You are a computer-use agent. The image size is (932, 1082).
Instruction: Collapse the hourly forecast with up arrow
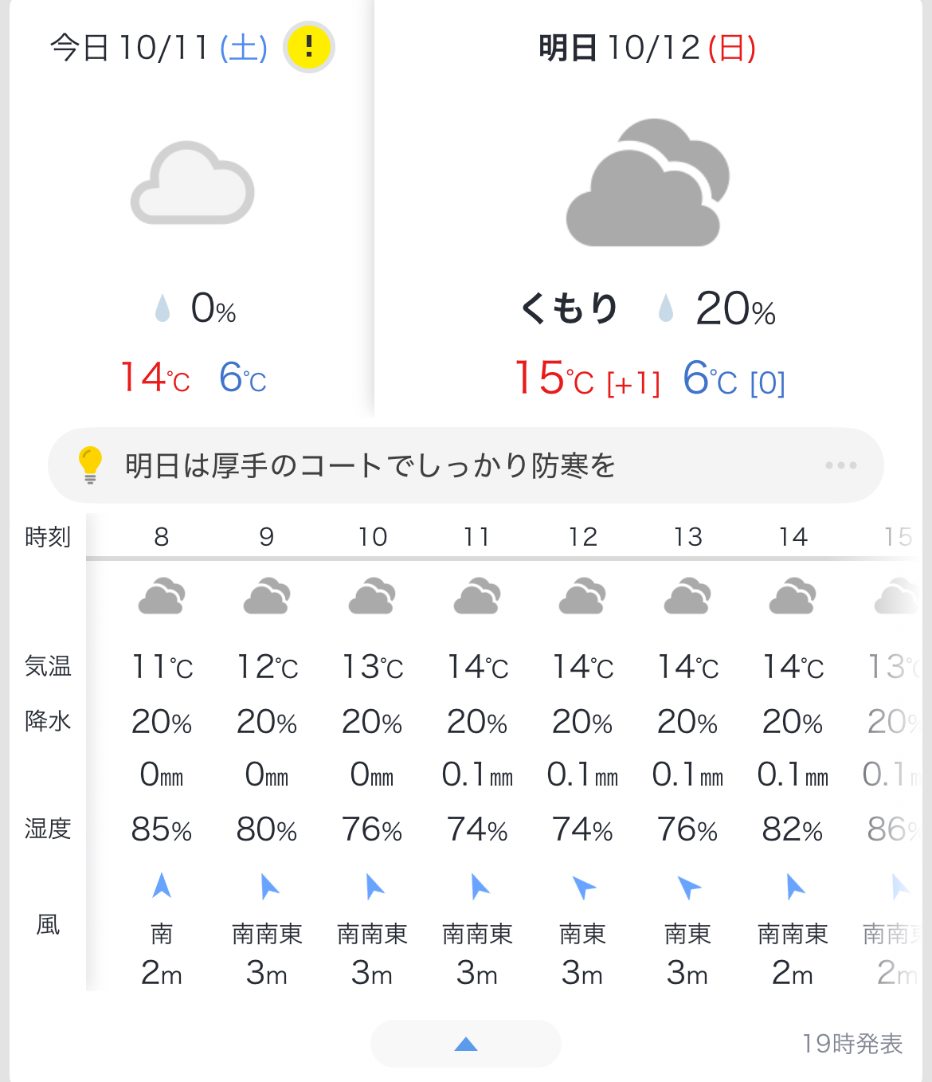point(466,1044)
